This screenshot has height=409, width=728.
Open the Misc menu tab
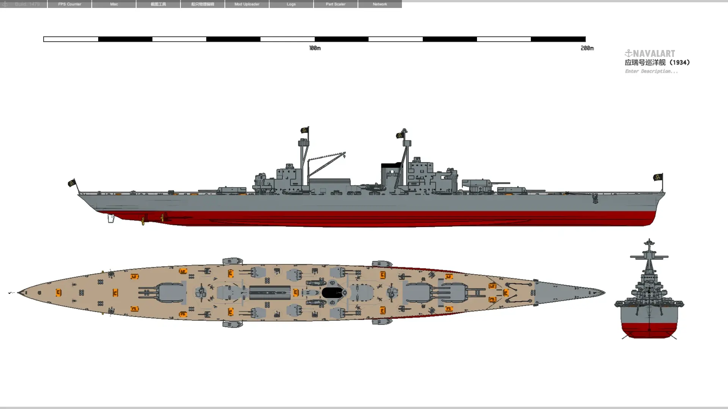[x=114, y=4]
